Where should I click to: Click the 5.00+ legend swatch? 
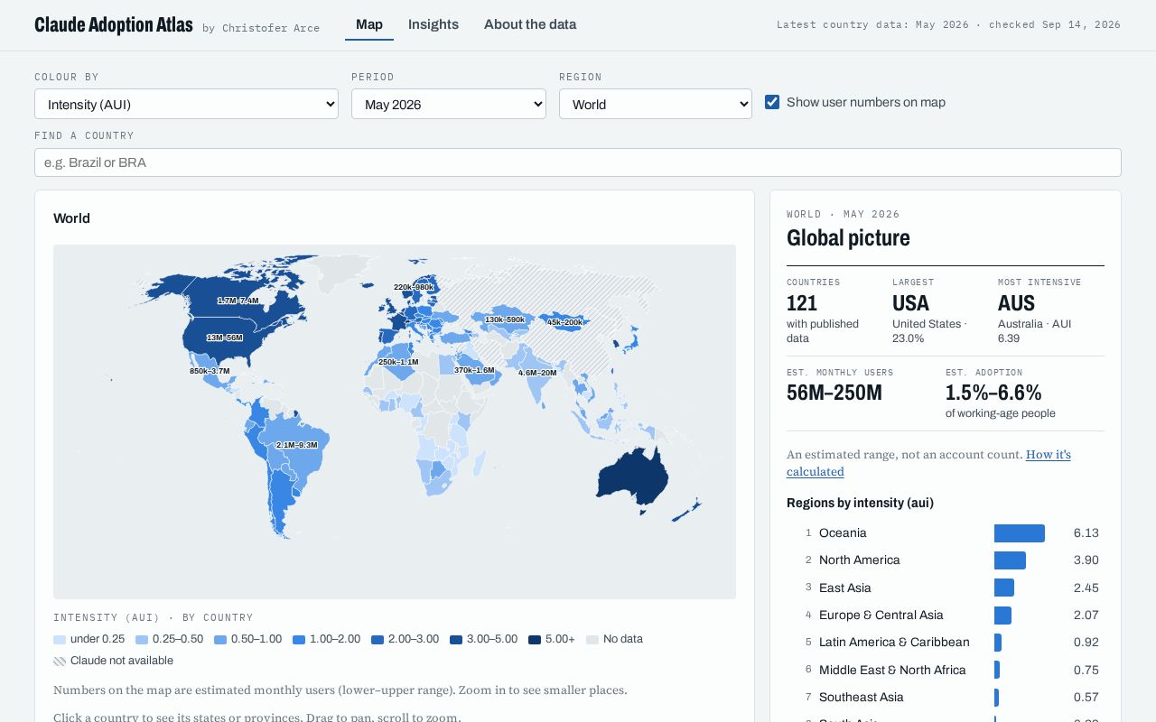(x=535, y=640)
